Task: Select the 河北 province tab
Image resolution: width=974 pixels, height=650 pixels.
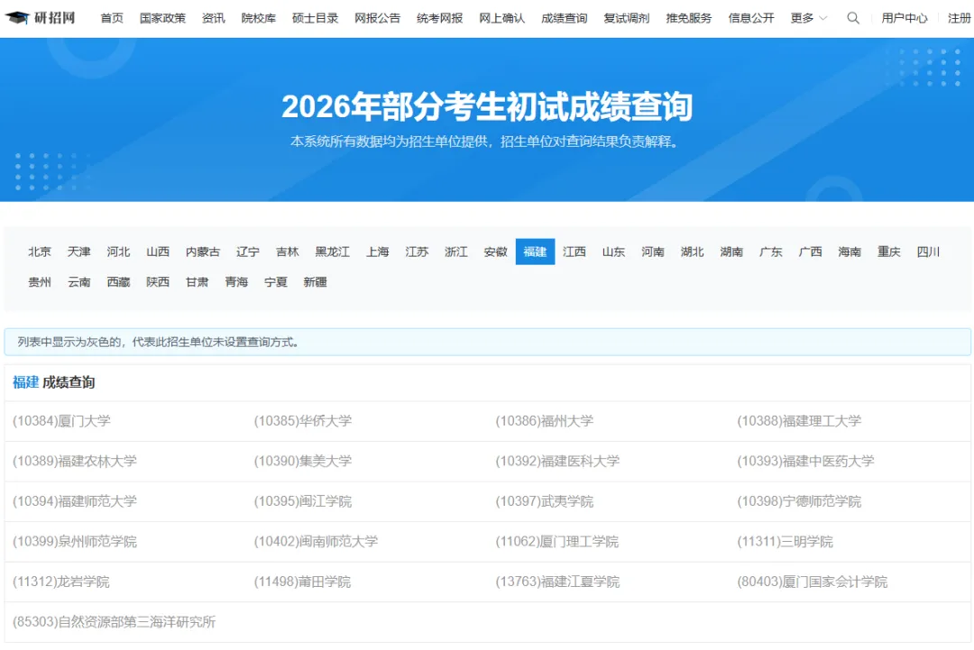Action: tap(118, 252)
